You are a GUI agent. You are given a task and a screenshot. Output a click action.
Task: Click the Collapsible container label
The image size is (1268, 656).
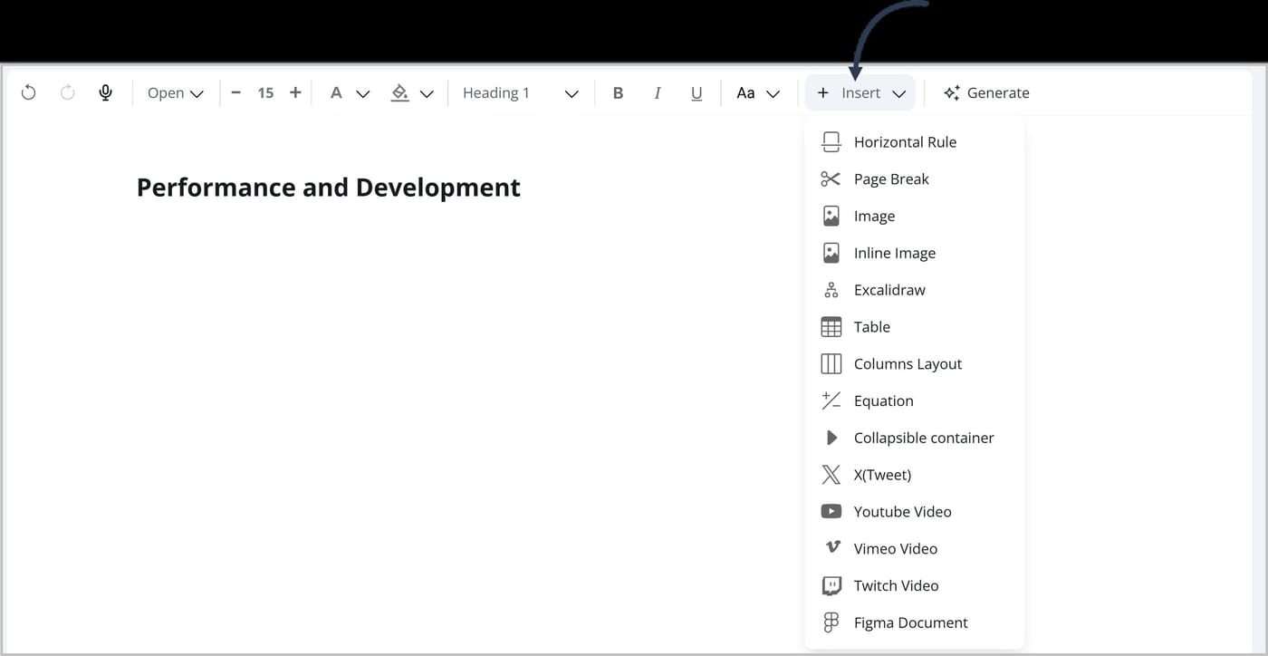click(x=924, y=438)
